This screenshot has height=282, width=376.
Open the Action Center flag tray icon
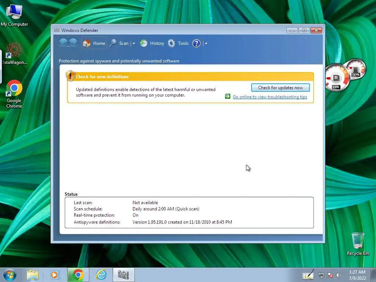[330, 275]
